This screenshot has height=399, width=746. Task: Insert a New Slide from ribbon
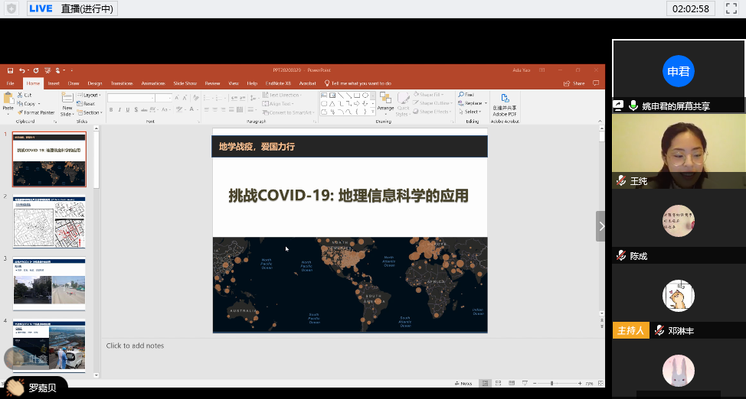pos(67,103)
